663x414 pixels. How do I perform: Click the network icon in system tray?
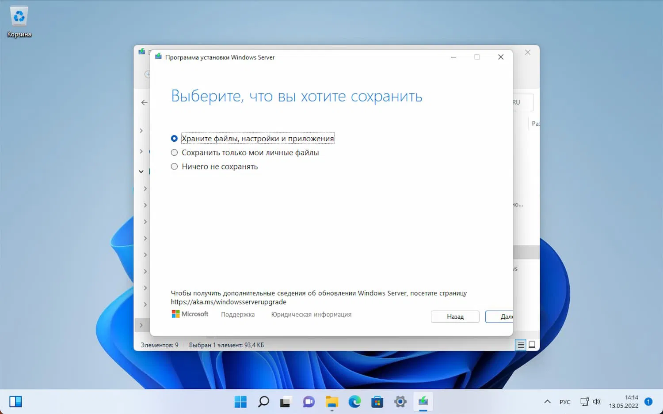point(584,402)
